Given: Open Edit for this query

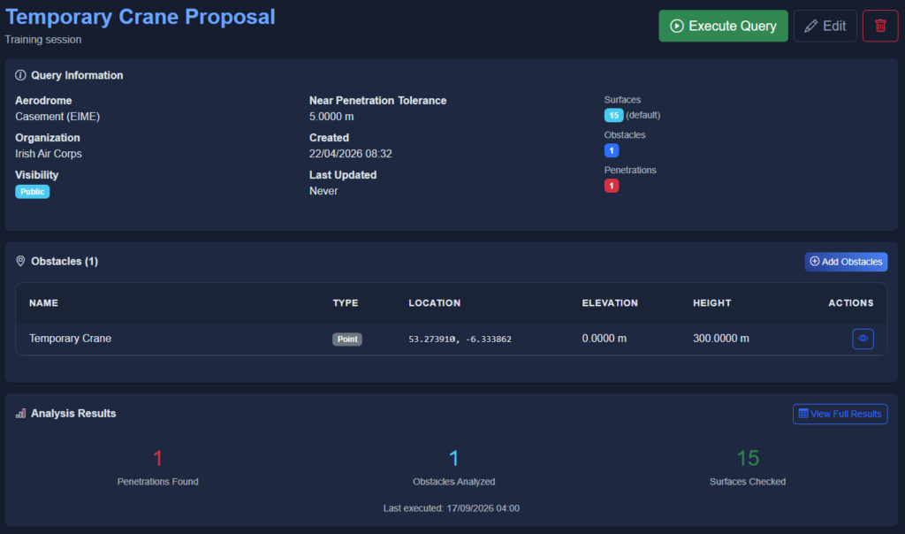Looking at the screenshot, I should (x=825, y=26).
